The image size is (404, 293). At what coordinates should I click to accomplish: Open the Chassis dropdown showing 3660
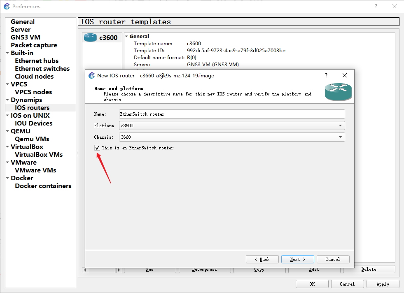[x=232, y=137]
